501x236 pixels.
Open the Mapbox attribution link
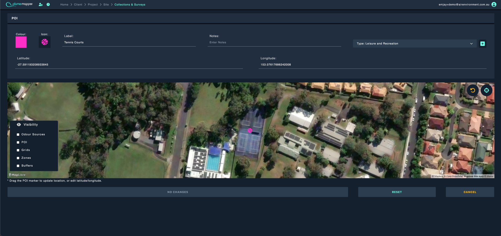[437, 176]
